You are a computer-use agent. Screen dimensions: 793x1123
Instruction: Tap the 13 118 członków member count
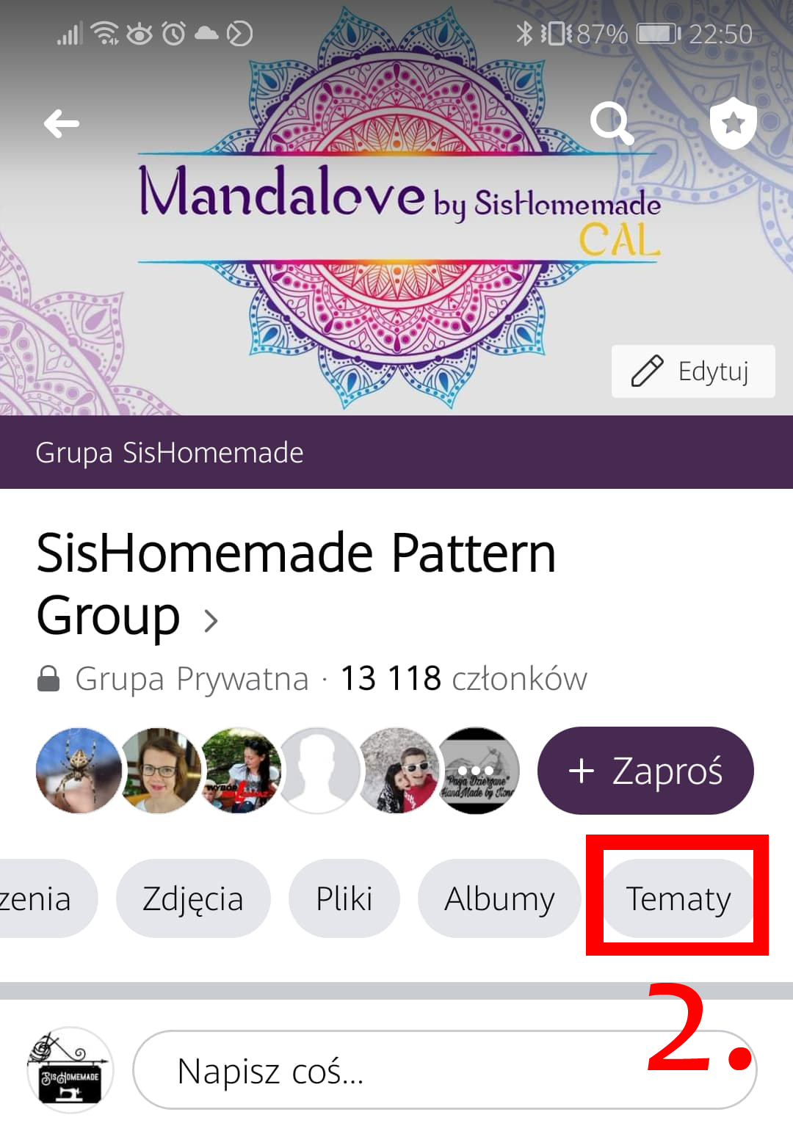tap(464, 678)
